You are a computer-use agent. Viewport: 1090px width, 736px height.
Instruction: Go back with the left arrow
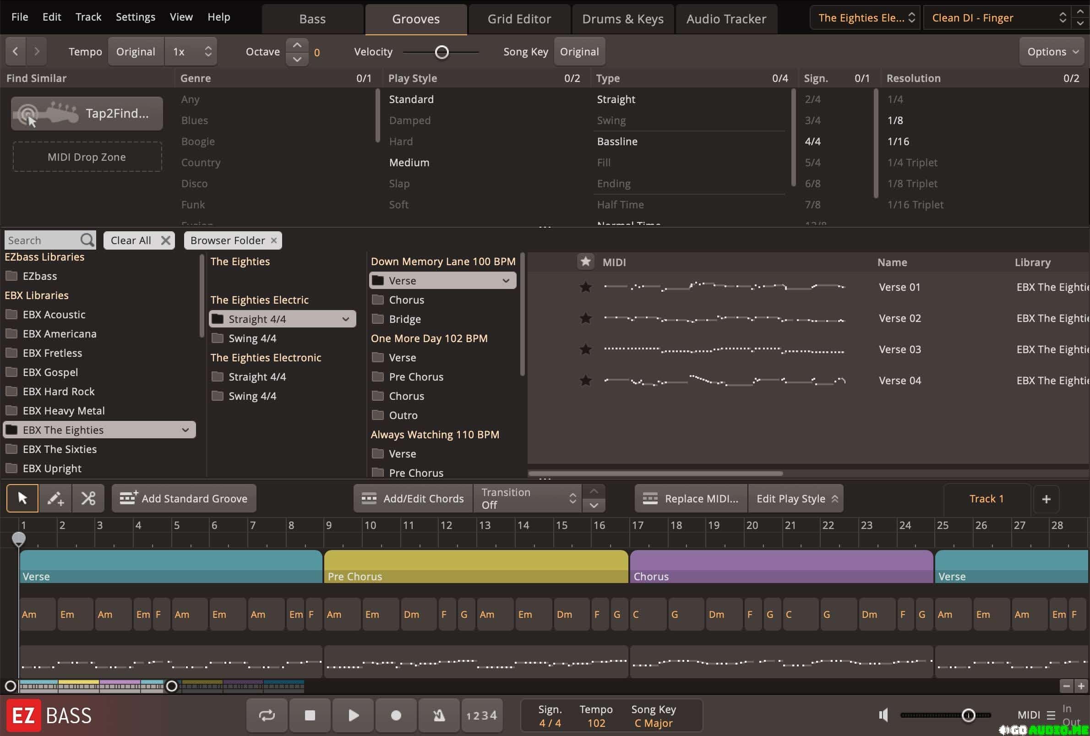coord(16,51)
